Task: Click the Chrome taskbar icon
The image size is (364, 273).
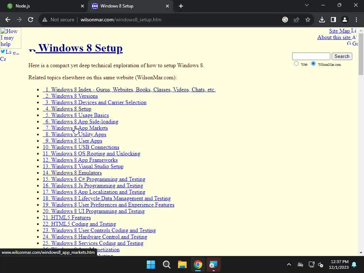Action: (198, 264)
